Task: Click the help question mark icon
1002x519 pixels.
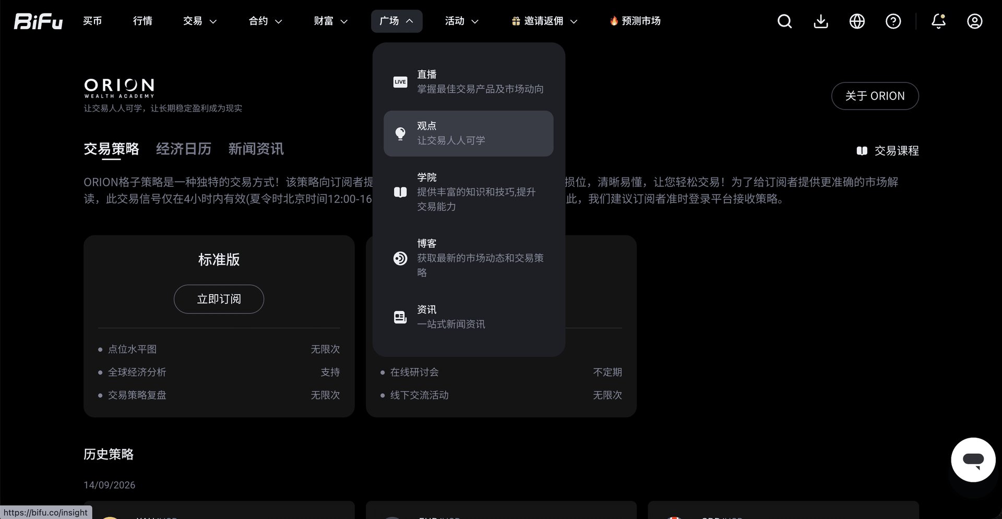Action: pos(893,21)
